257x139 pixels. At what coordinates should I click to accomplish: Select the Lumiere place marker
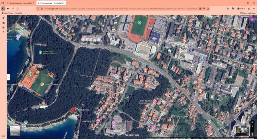tap(127, 78)
